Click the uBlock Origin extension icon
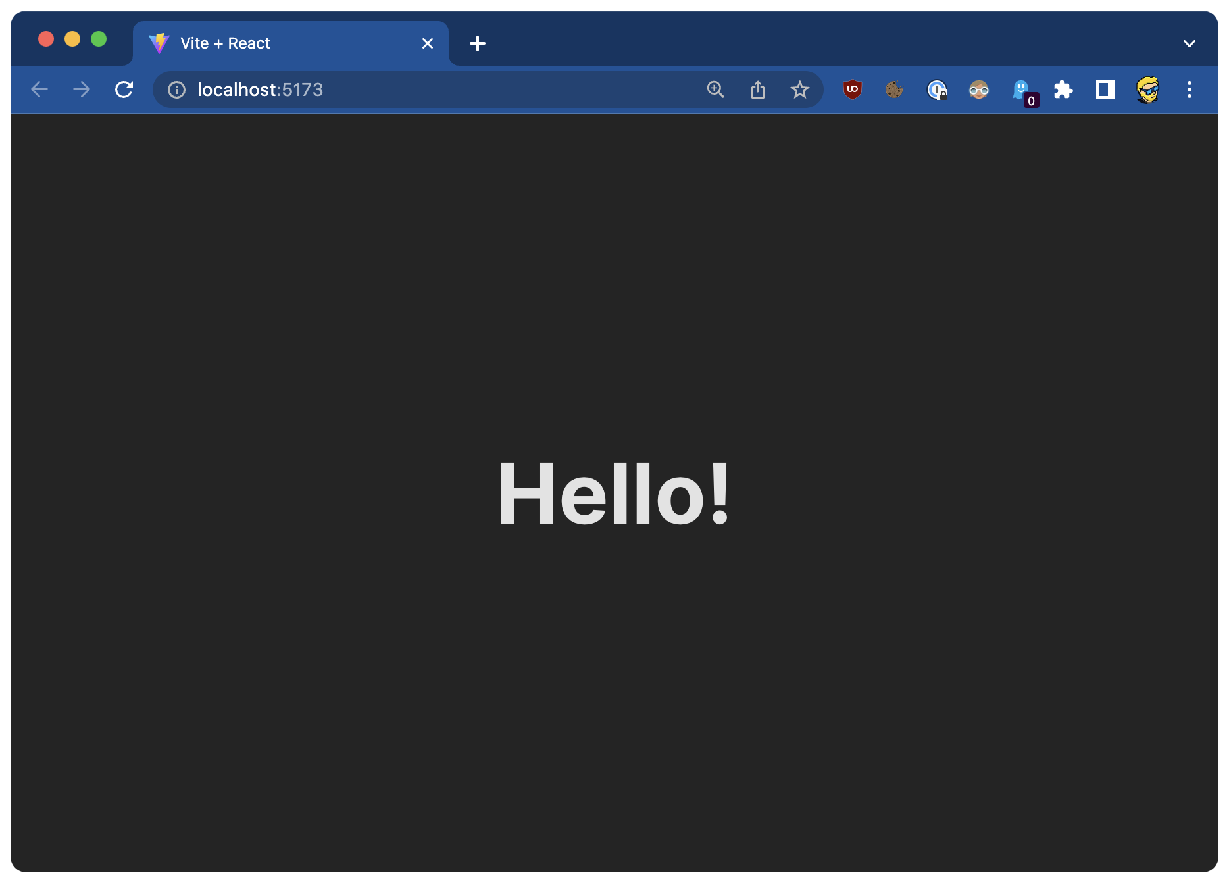1229x883 pixels. [x=852, y=89]
